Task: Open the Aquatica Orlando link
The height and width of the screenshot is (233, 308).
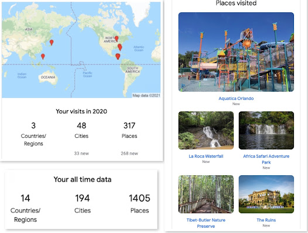Action: click(x=236, y=98)
